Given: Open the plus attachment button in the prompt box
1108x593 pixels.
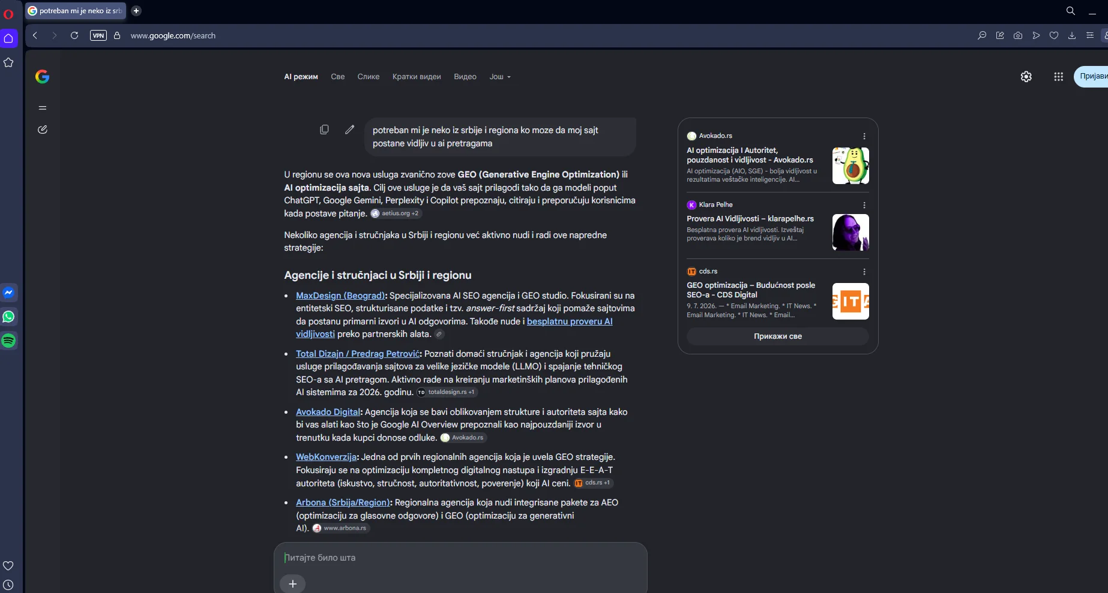Looking at the screenshot, I should (x=293, y=583).
